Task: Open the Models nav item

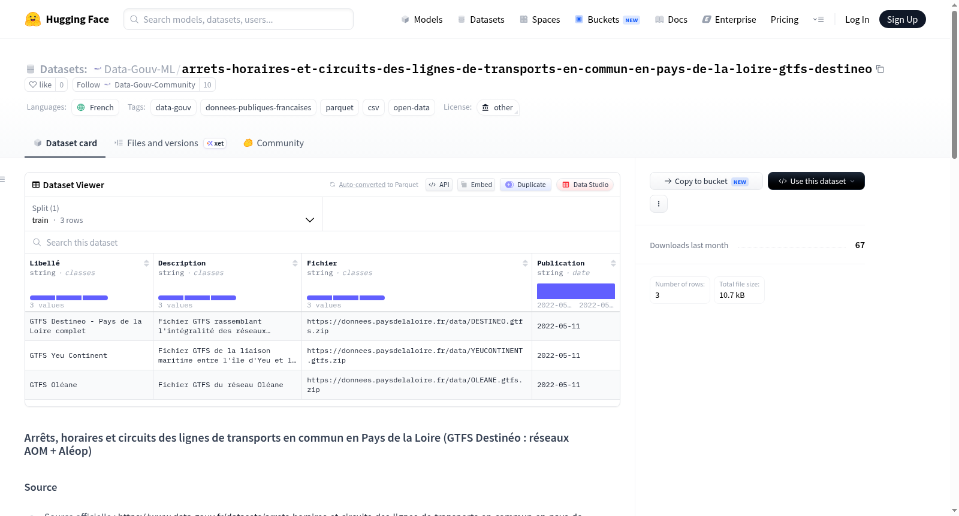Action: (x=422, y=19)
